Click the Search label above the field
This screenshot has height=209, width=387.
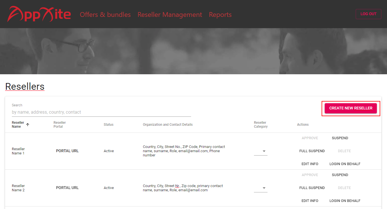point(17,105)
